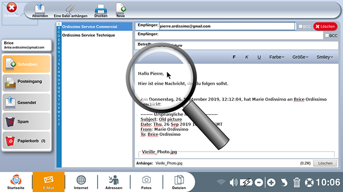Create a new message with Neue icon
This screenshot has width=343, height=192.
(x=120, y=10)
